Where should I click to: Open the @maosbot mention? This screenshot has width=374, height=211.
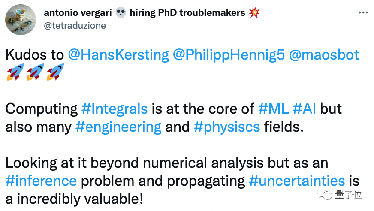coord(324,55)
